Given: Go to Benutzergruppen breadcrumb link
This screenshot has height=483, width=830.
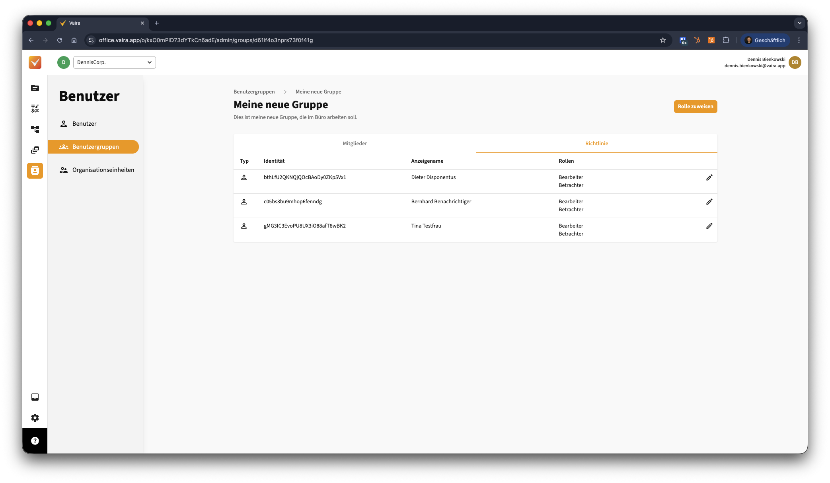Looking at the screenshot, I should (x=254, y=92).
